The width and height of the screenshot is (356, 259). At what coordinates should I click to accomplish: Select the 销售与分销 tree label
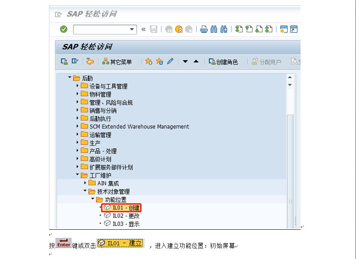point(103,110)
